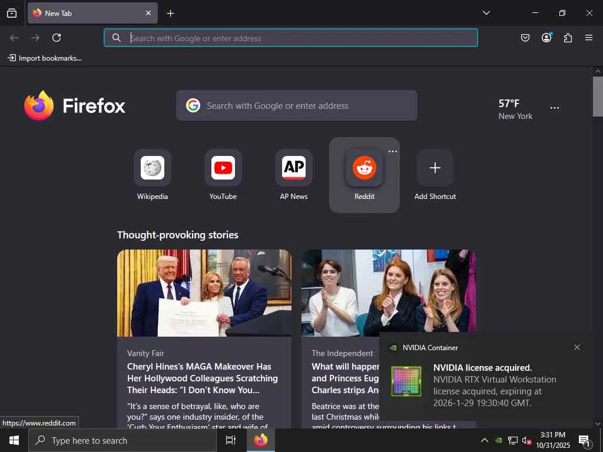Open the Vanity Fair story image
603x452 pixels.
pyautogui.click(x=204, y=293)
